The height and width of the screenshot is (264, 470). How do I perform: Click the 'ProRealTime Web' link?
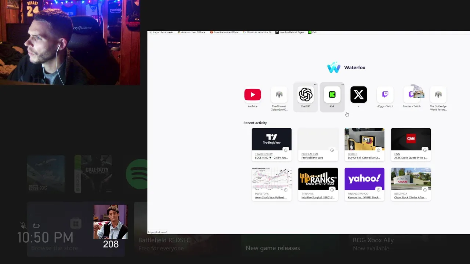312,158
